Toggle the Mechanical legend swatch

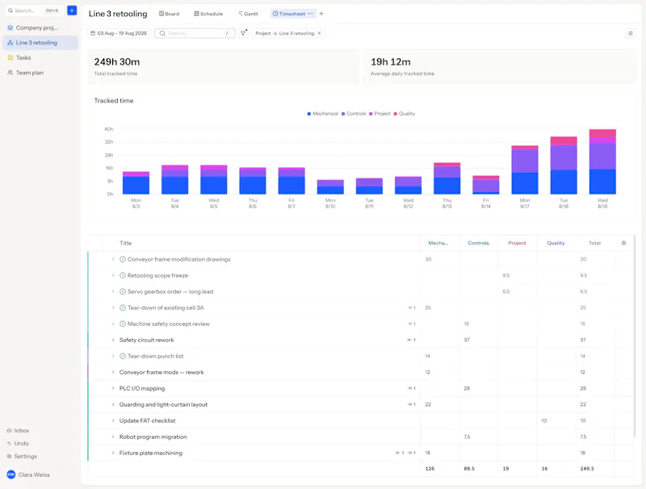coord(309,114)
